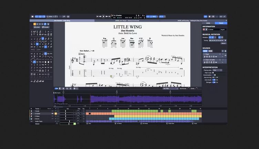
Task: Click the More+ notation button
Action: click(224, 43)
